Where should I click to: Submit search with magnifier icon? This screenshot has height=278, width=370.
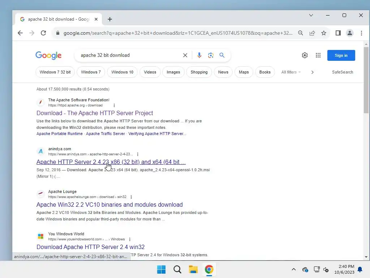point(222,55)
